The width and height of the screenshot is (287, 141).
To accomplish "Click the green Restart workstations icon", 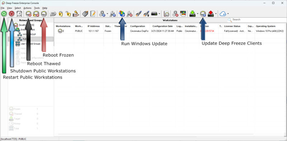I will coord(4,14).
